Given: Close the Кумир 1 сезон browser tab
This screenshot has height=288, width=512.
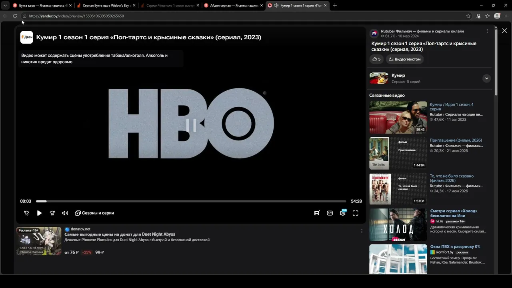Looking at the screenshot, I should click(x=325, y=6).
